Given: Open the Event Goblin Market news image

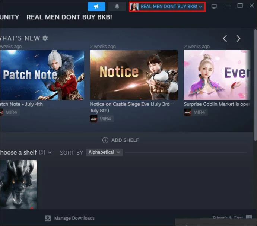Looking at the screenshot, I should click(x=217, y=75).
